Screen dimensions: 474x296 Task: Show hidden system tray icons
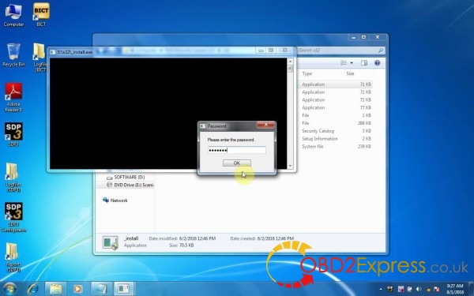[x=380, y=290]
